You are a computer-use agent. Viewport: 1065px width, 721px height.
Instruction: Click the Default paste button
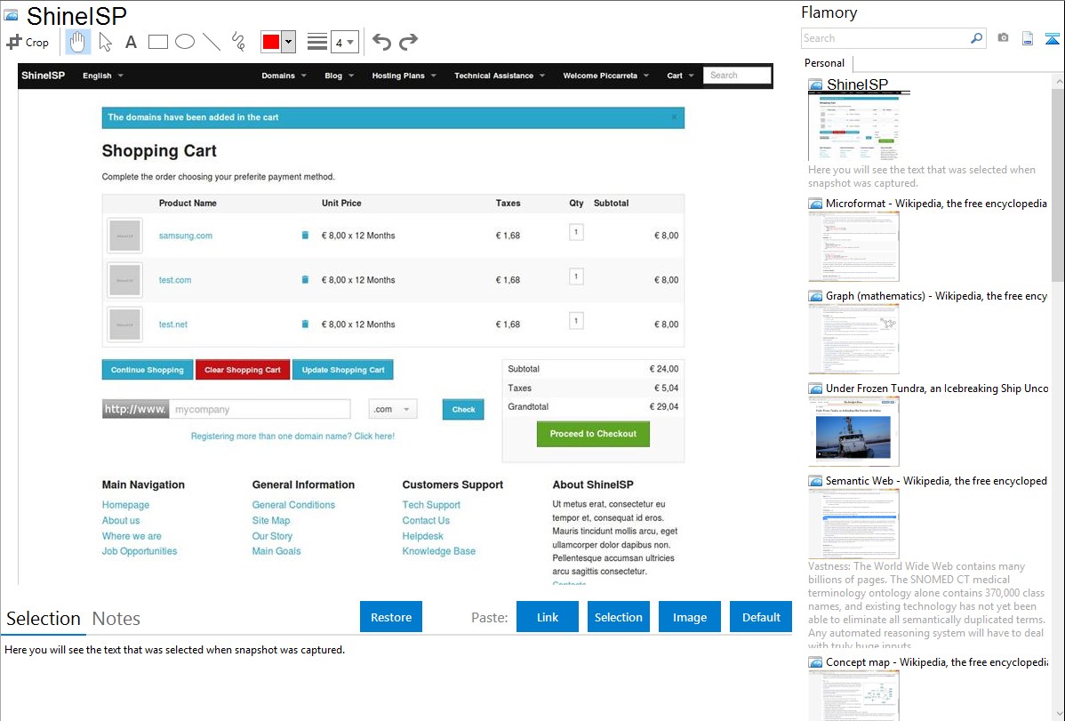(761, 617)
